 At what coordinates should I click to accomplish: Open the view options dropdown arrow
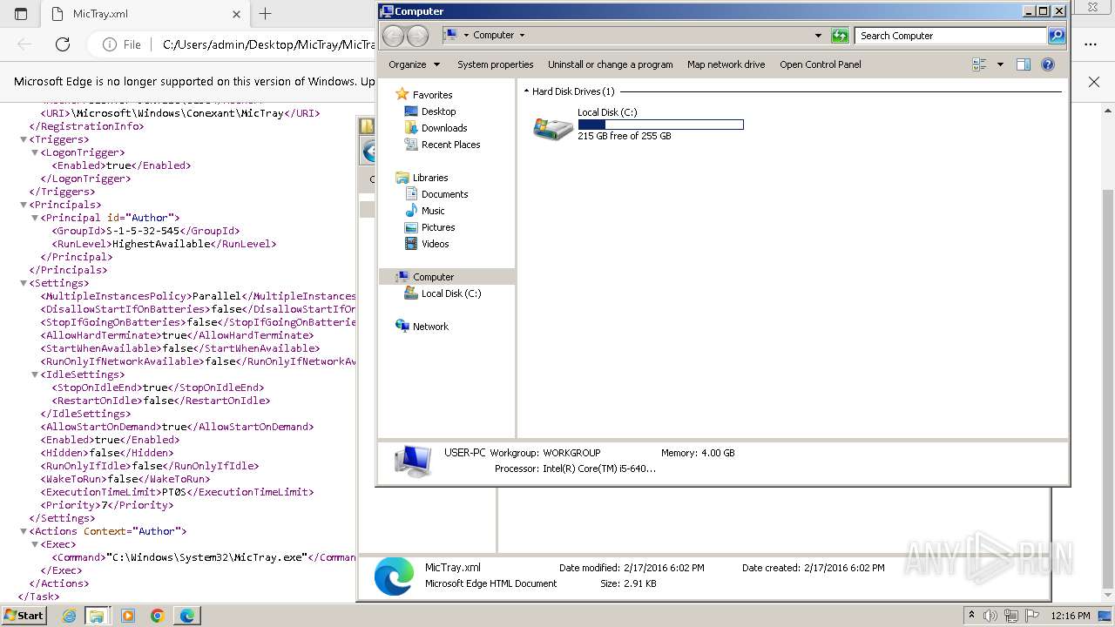(x=1000, y=64)
